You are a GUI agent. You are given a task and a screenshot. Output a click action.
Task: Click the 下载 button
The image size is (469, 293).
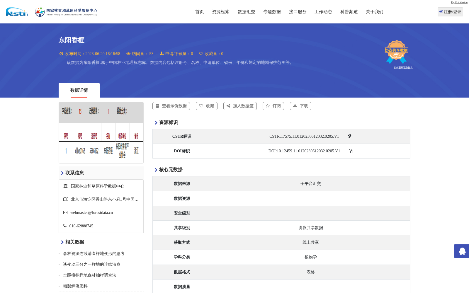coord(300,106)
